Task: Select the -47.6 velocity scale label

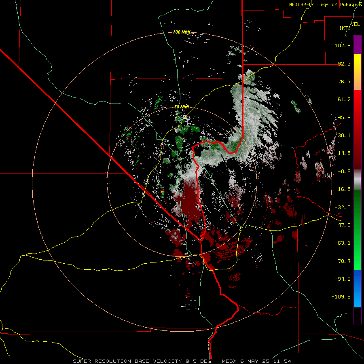Action: (x=343, y=225)
